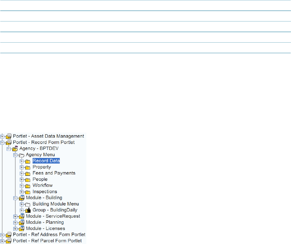This screenshot has height=244, width=291.
Task: Expand the Inspections folder node
Action: (x=22, y=192)
